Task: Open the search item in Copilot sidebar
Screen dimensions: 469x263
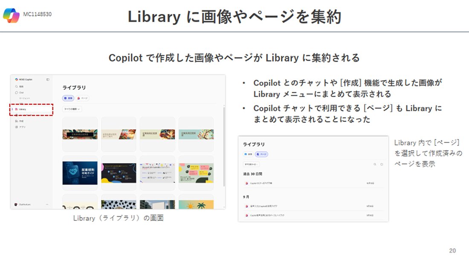Action: pos(19,86)
